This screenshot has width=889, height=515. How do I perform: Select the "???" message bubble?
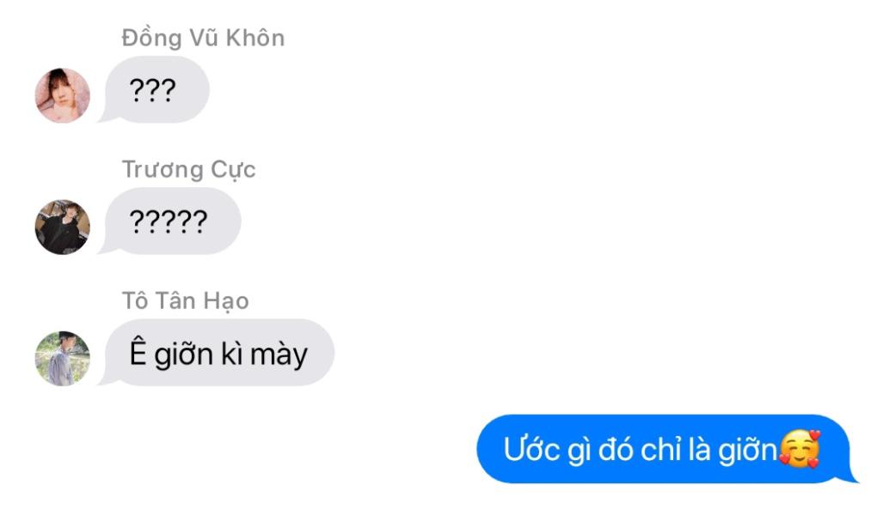click(x=154, y=89)
